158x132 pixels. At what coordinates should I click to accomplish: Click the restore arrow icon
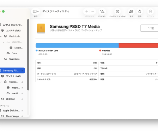140,11
